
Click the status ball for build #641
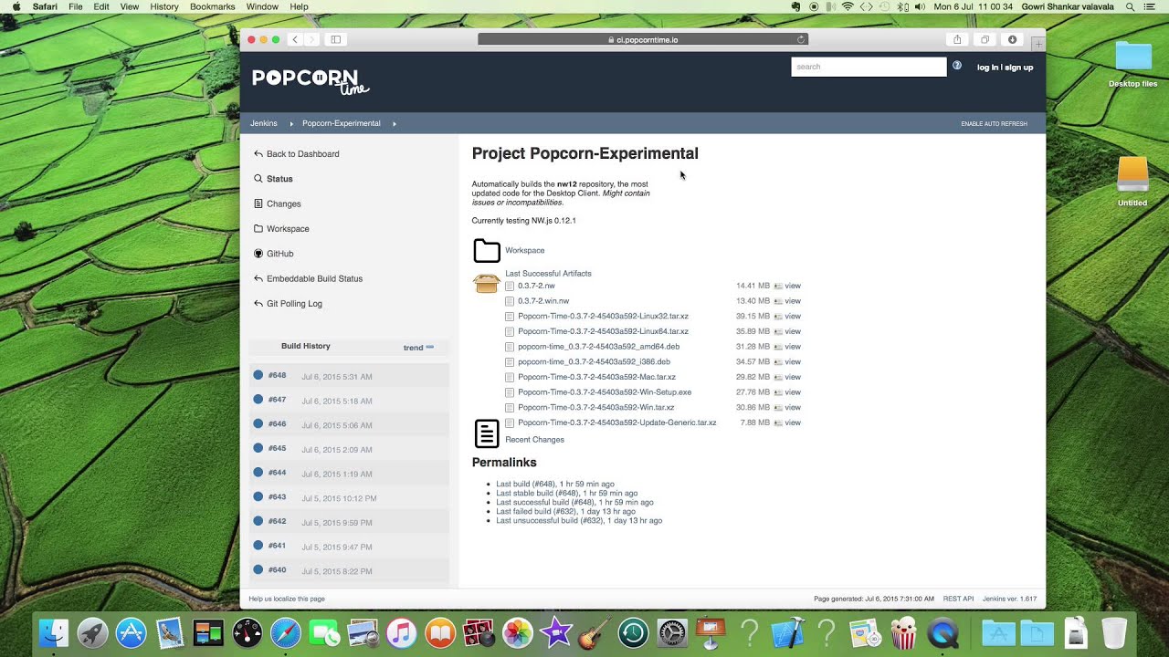pyautogui.click(x=258, y=546)
